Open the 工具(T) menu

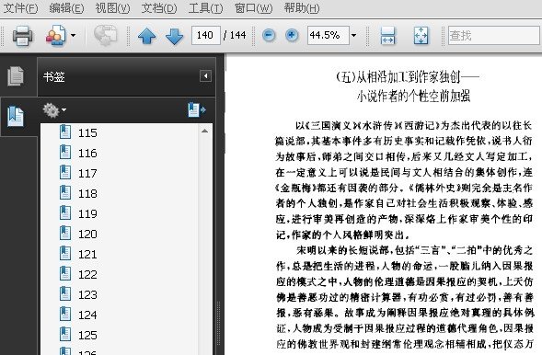pos(205,8)
